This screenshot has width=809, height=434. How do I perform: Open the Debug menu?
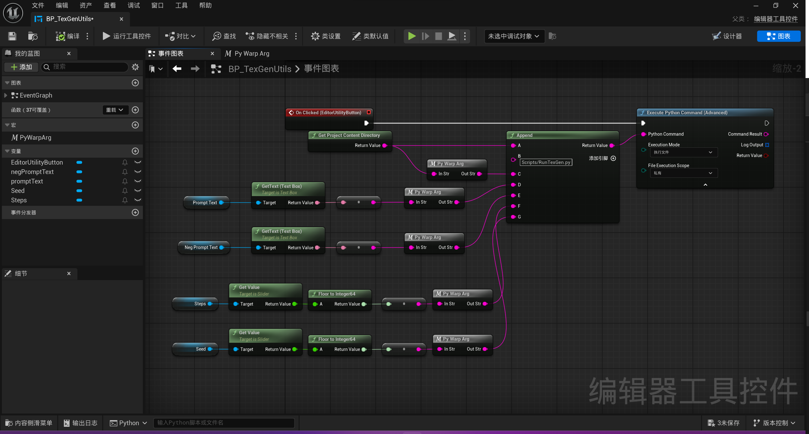133,5
